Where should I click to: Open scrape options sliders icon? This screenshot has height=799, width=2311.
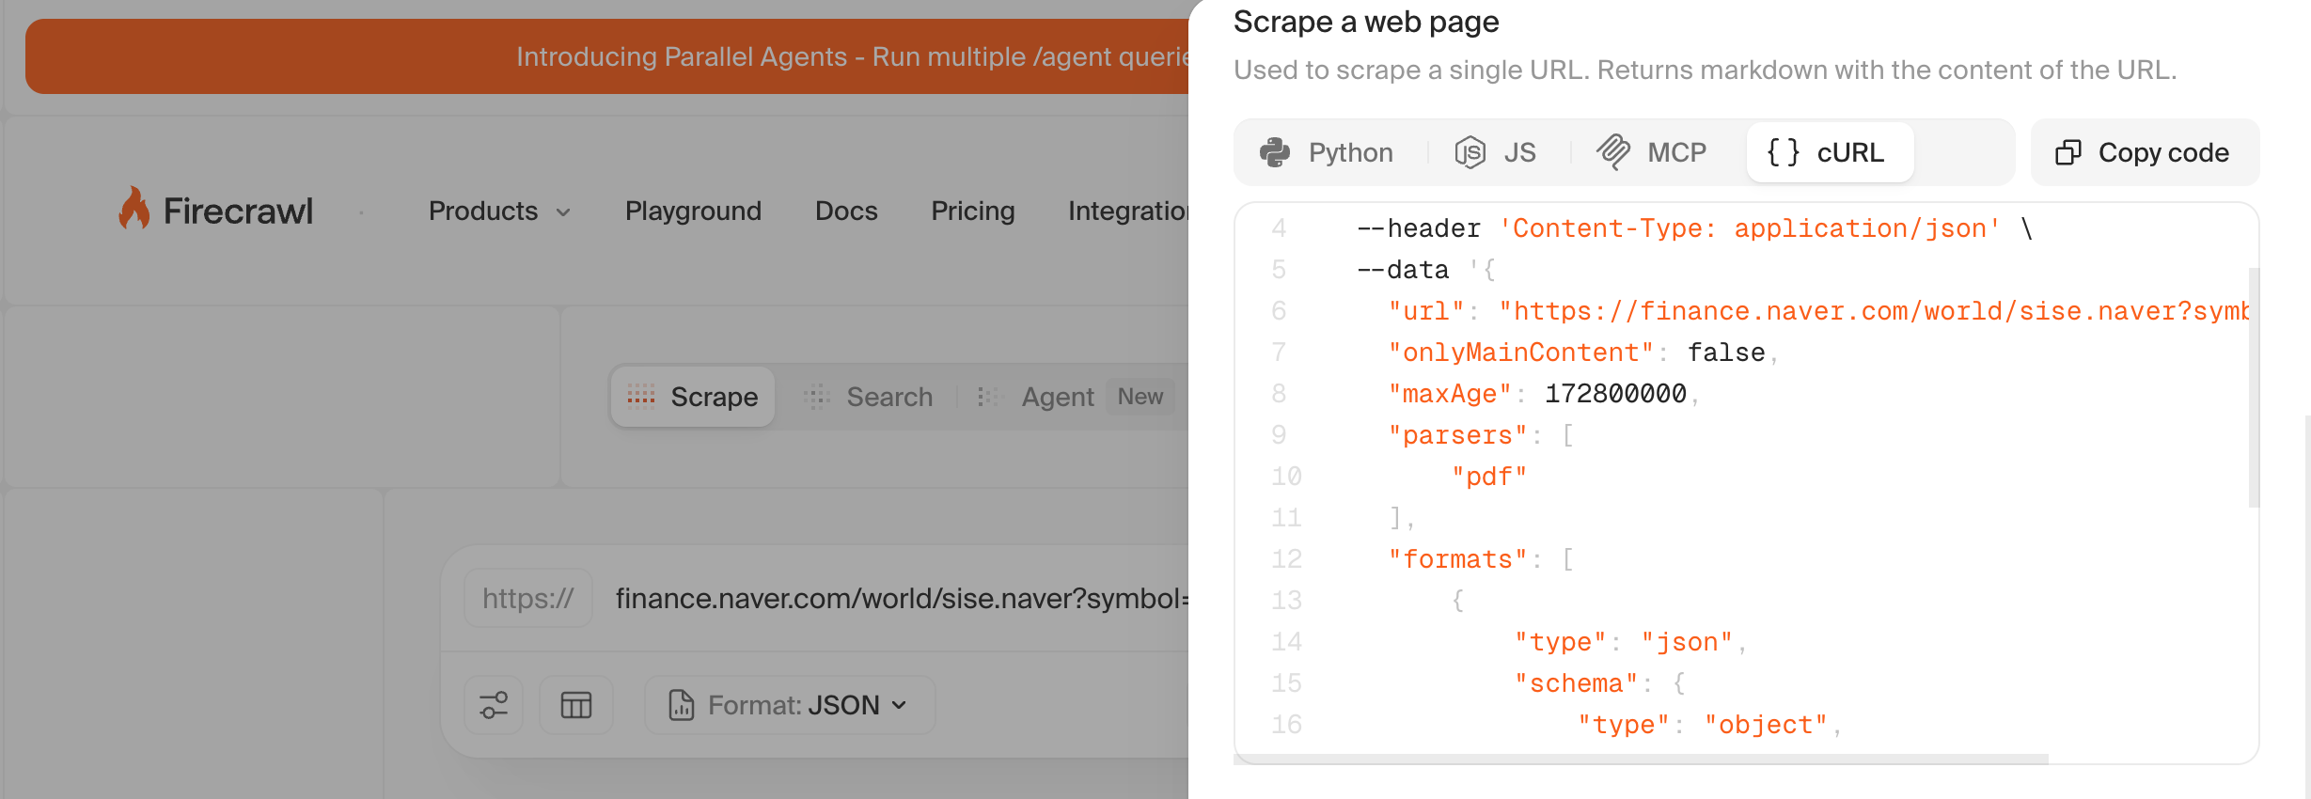494,705
